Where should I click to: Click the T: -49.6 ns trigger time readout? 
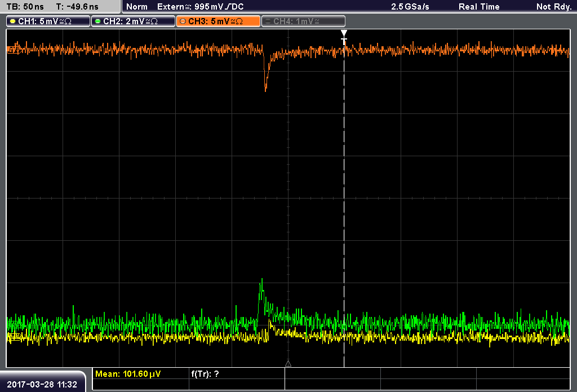77,7
